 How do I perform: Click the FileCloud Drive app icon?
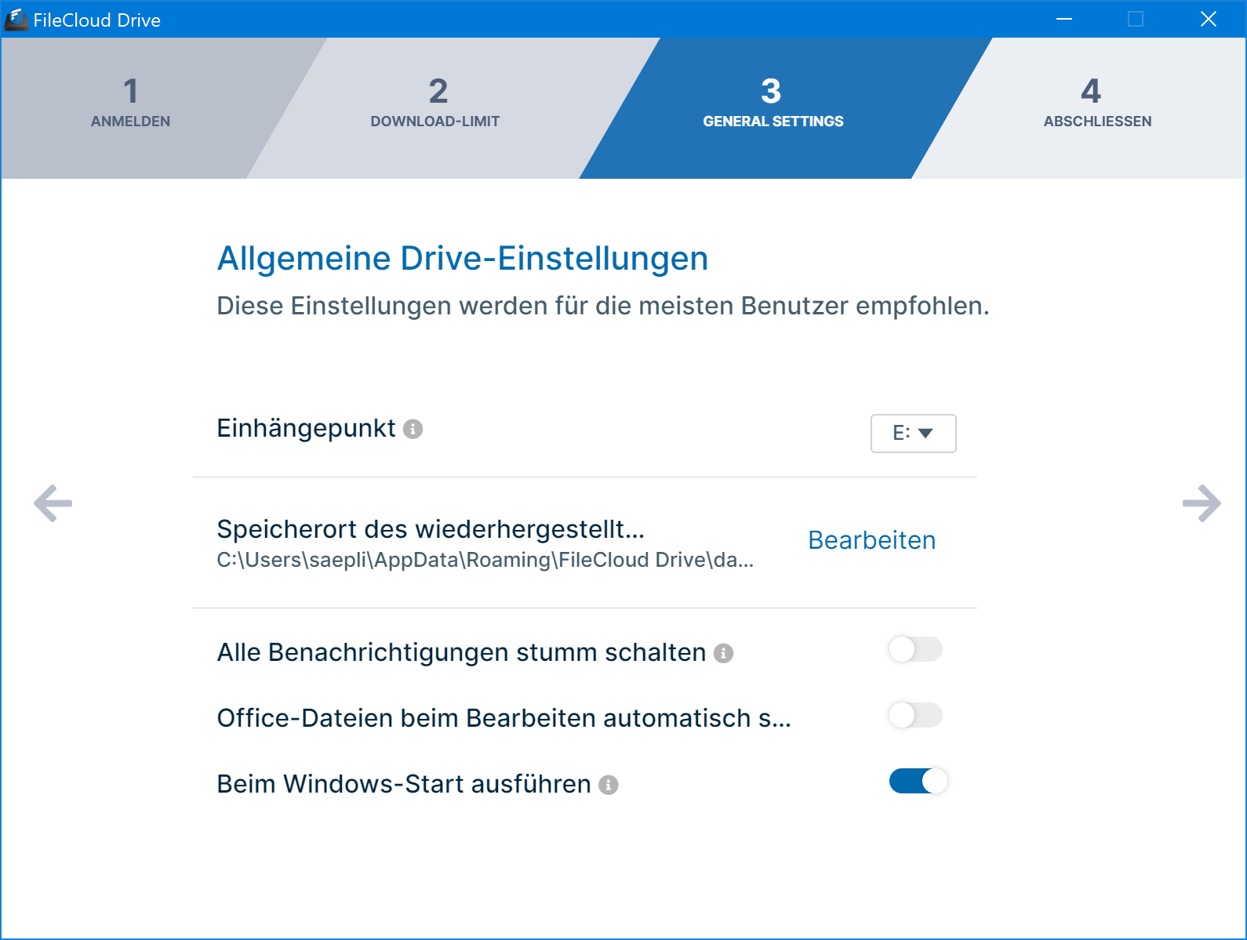pos(16,20)
